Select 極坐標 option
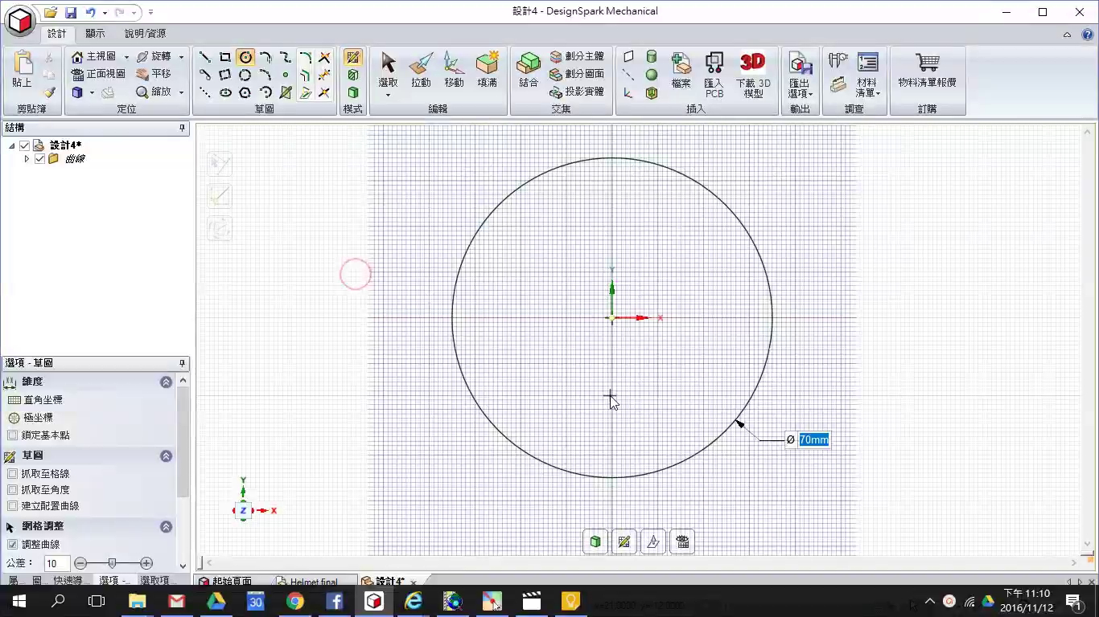 [x=31, y=418]
